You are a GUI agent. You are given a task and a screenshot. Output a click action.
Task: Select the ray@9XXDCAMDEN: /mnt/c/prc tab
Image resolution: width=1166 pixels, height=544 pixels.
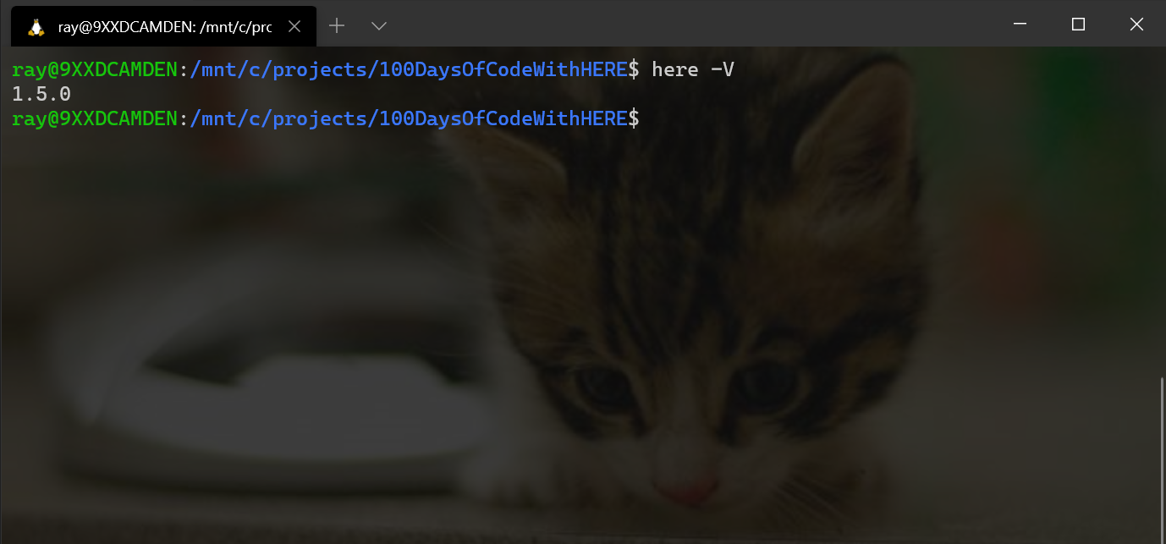[x=163, y=26]
